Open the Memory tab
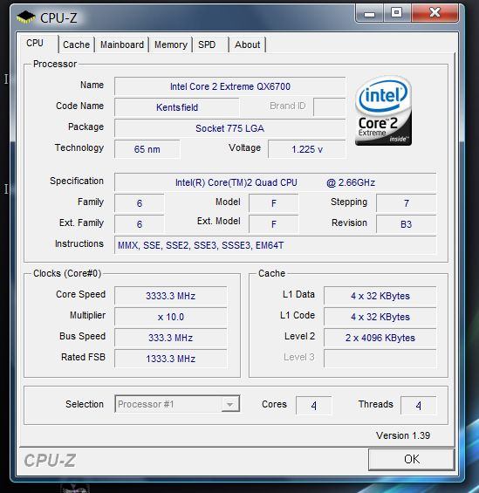Viewport: 479px width, 493px height. coord(171,45)
